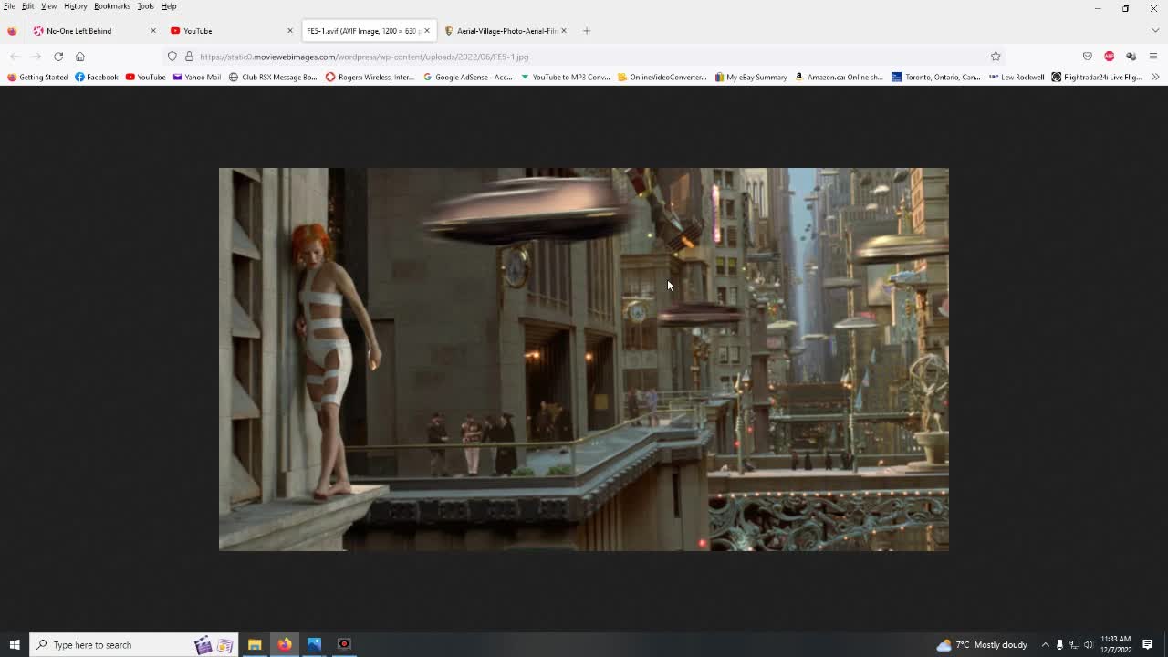Image resolution: width=1168 pixels, height=657 pixels.
Task: Open Adblock Plus extension icon
Action: pyautogui.click(x=1109, y=57)
